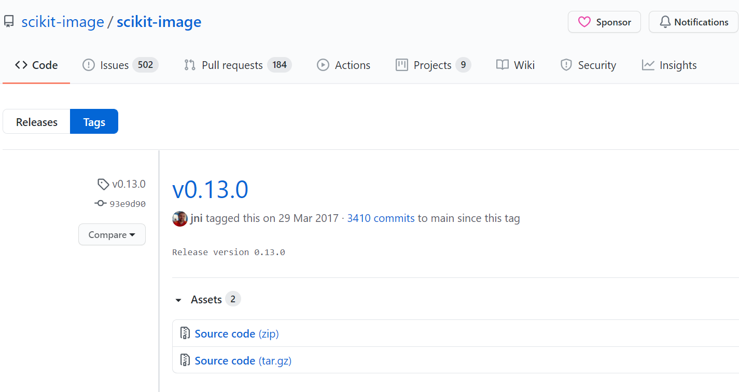Click the Actions play icon
Screen dimensions: 739x392
[x=323, y=65]
